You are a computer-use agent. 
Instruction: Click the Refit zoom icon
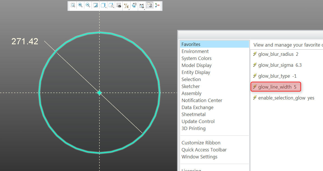73,5
